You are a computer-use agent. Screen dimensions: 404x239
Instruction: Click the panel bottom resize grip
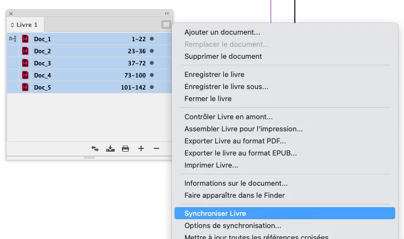(x=89, y=158)
